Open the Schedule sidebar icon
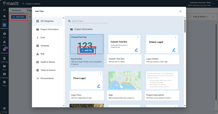Viewport: 218px width, 114px height. pyautogui.click(x=4, y=50)
